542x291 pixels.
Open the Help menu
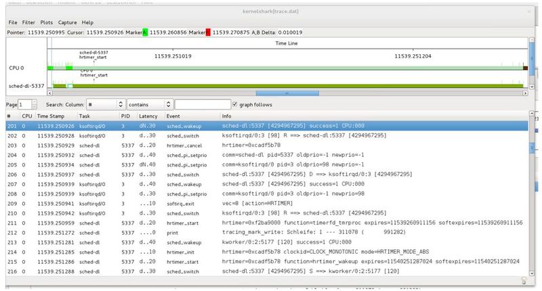(x=88, y=22)
